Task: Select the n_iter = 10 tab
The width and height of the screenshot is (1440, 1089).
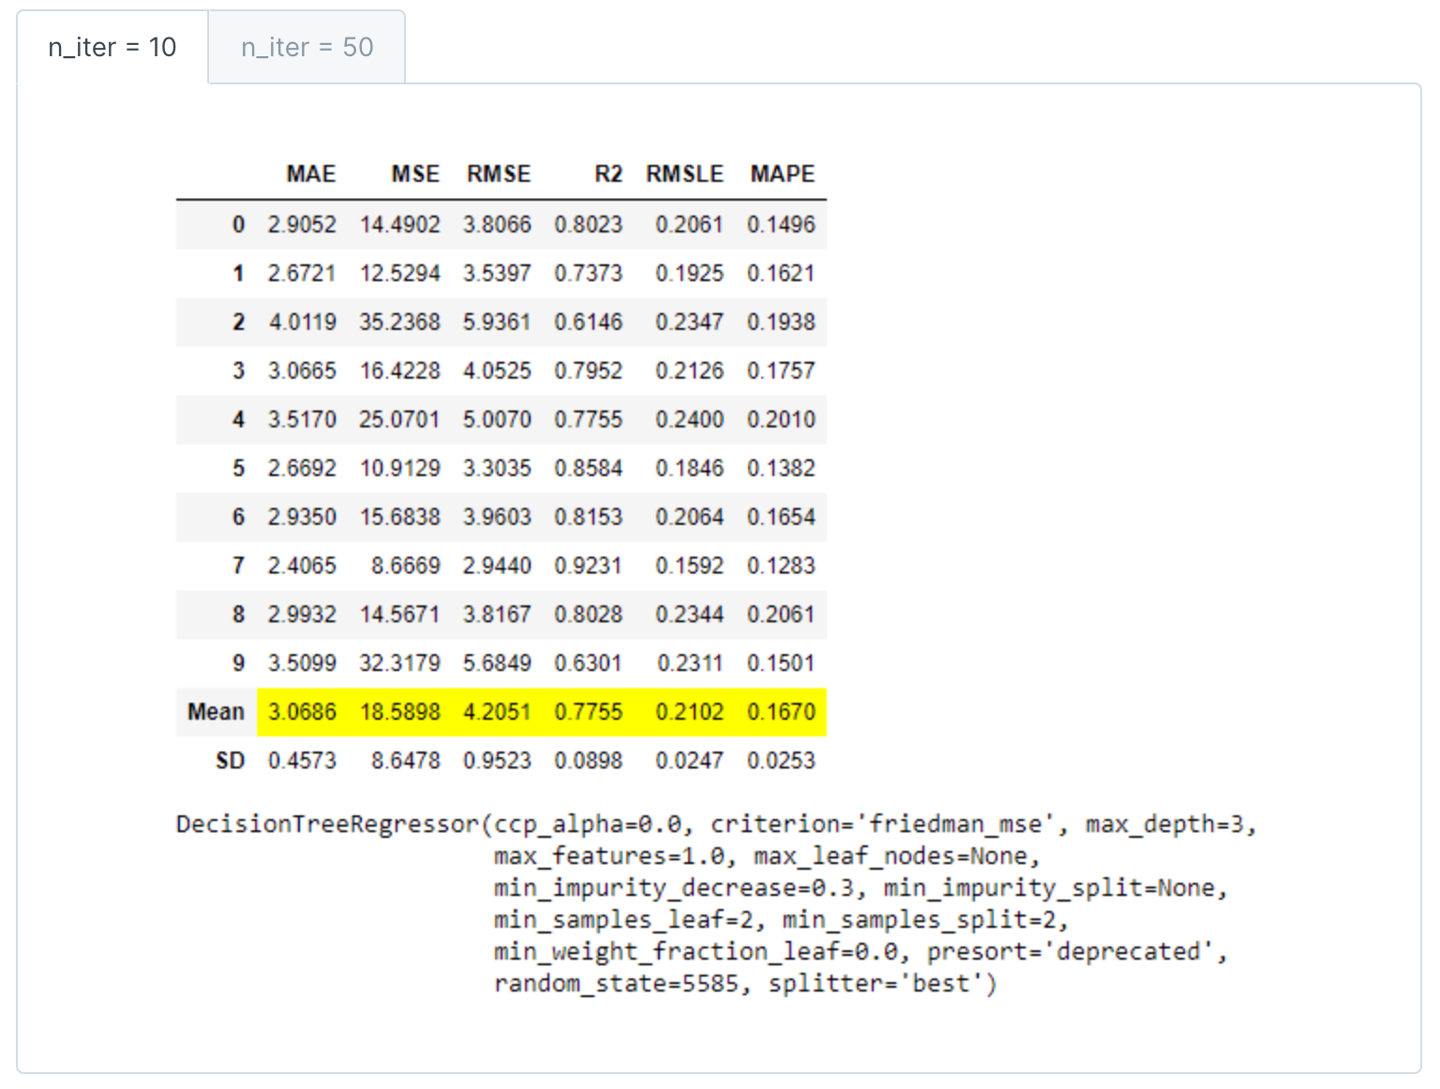Action: (112, 48)
